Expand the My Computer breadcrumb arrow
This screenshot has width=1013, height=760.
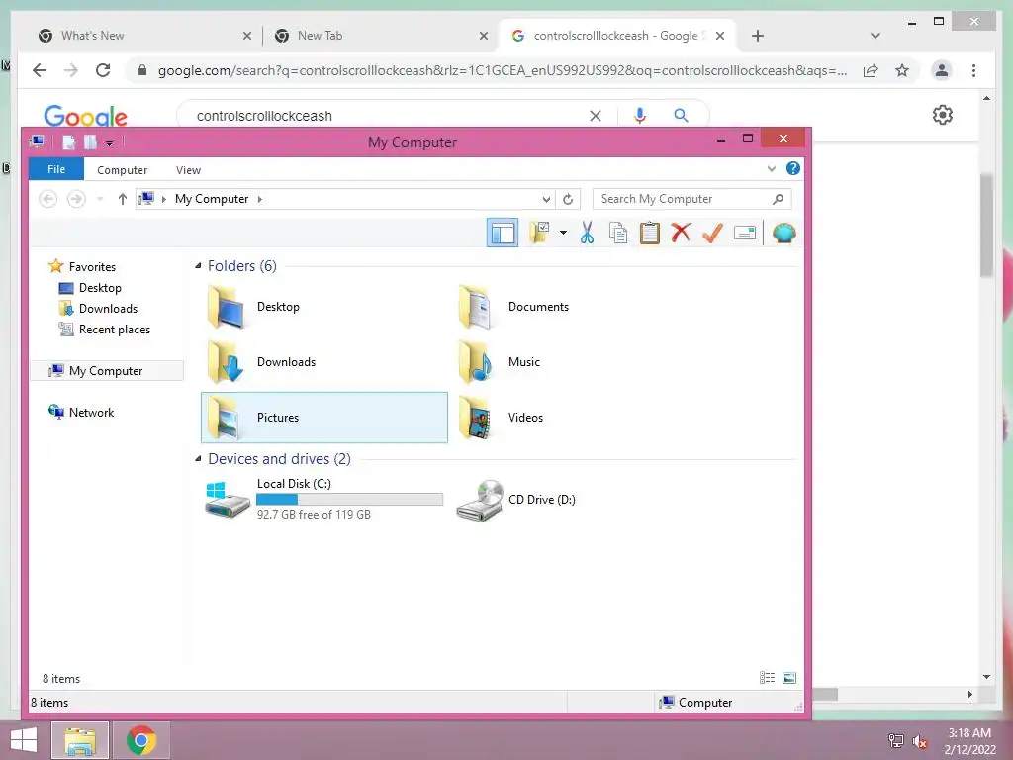(260, 199)
